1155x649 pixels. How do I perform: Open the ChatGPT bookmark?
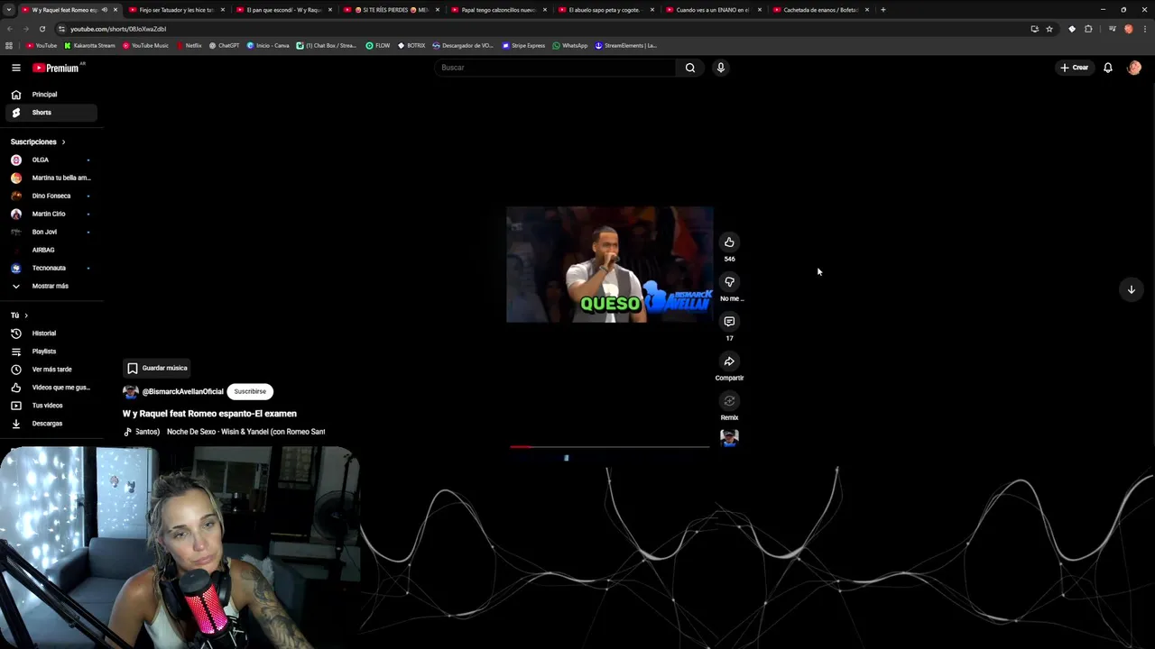tap(224, 45)
